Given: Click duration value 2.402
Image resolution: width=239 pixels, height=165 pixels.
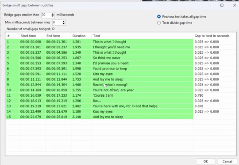Looking at the screenshot, I should pyautogui.click(x=77, y=106).
